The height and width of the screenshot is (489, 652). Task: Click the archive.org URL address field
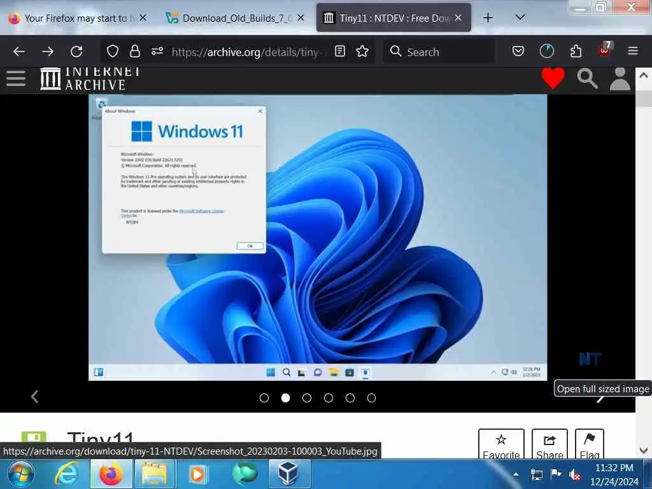[250, 52]
